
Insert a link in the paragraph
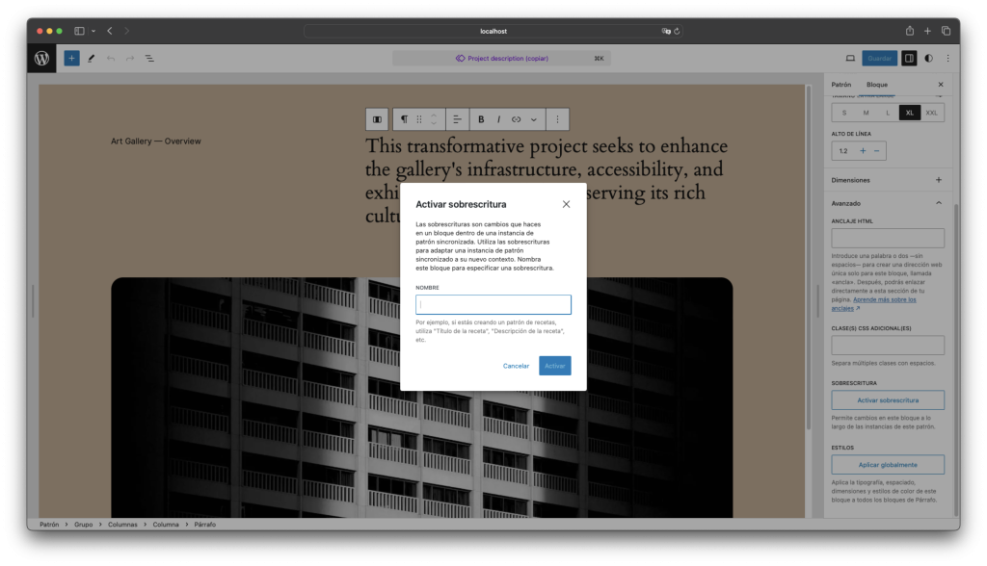click(517, 119)
